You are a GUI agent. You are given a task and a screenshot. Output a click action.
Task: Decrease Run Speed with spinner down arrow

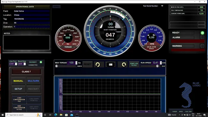tap(161, 63)
